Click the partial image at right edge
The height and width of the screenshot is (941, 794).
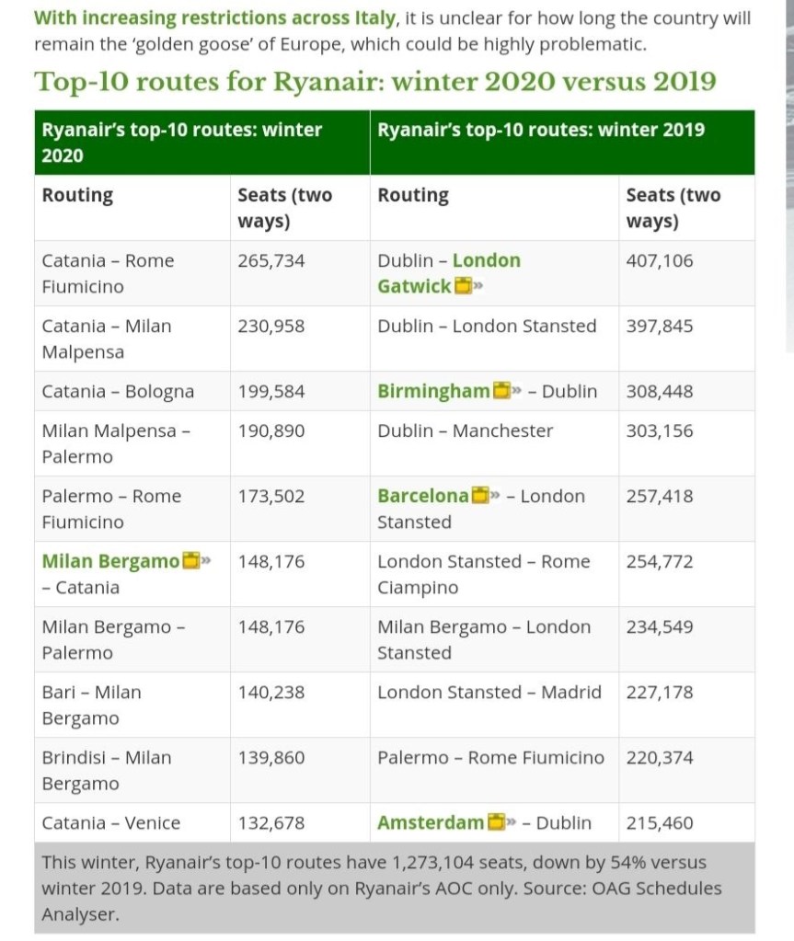788,175
